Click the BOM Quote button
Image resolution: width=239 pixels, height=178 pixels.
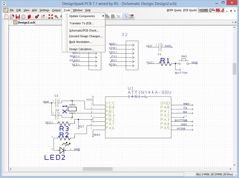click(x=174, y=10)
